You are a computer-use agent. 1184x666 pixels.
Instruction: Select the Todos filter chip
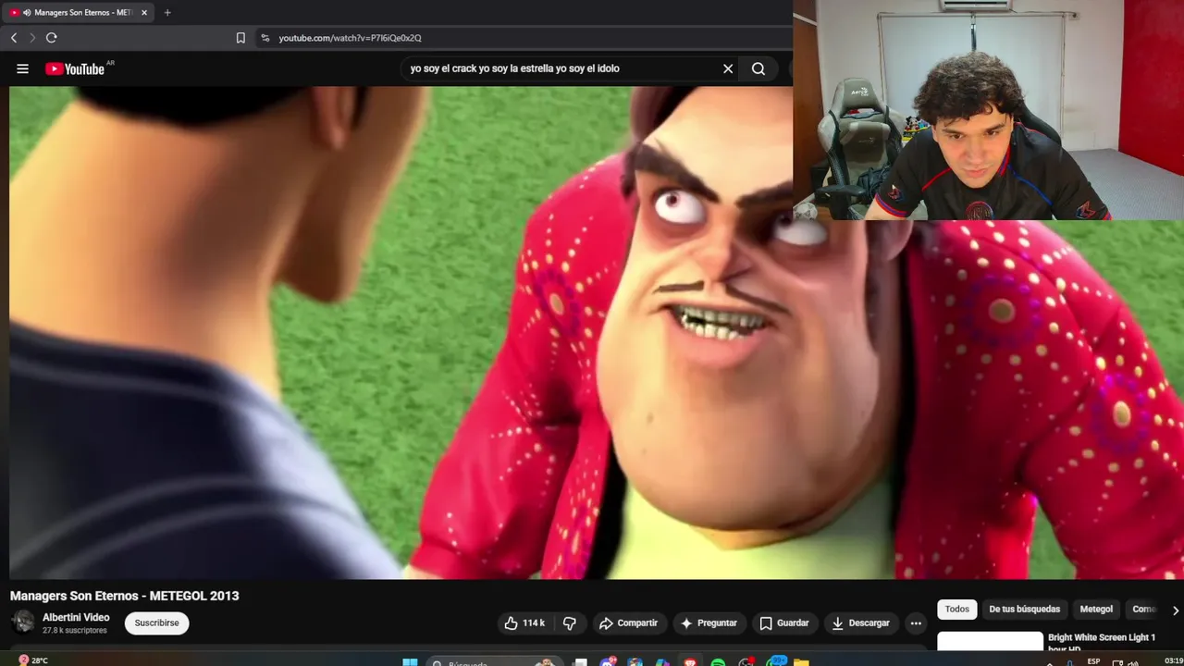tap(957, 610)
